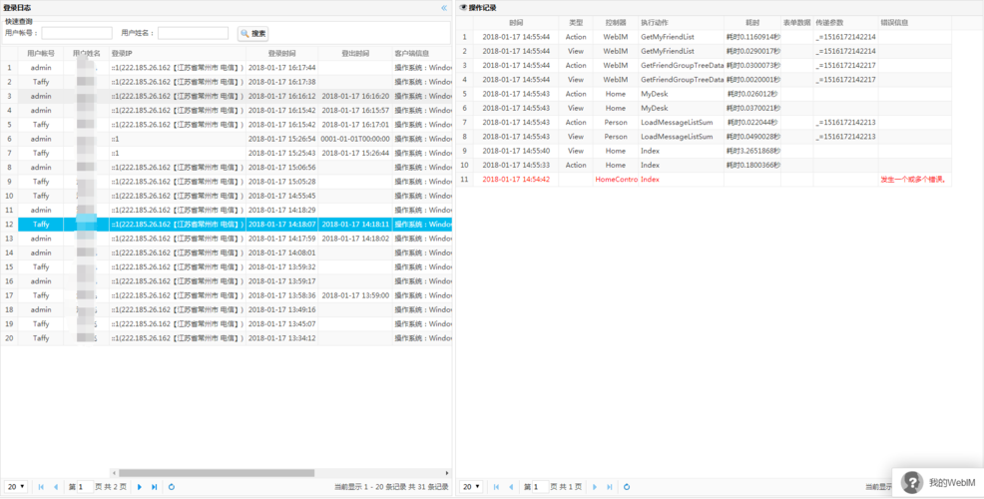Click red HomeContro cell in row 11
The width and height of the screenshot is (984, 499).
[616, 180]
